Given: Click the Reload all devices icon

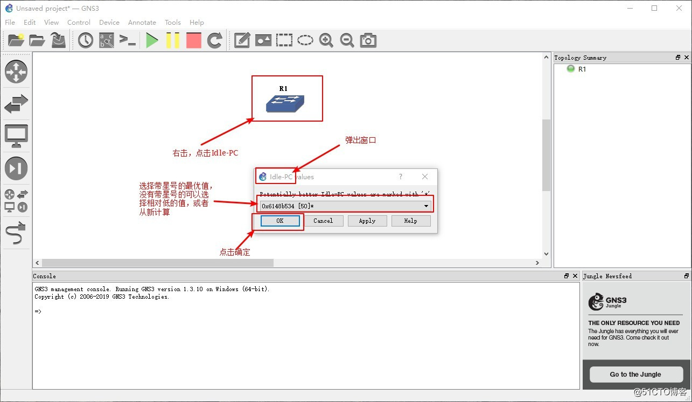Looking at the screenshot, I should (215, 40).
